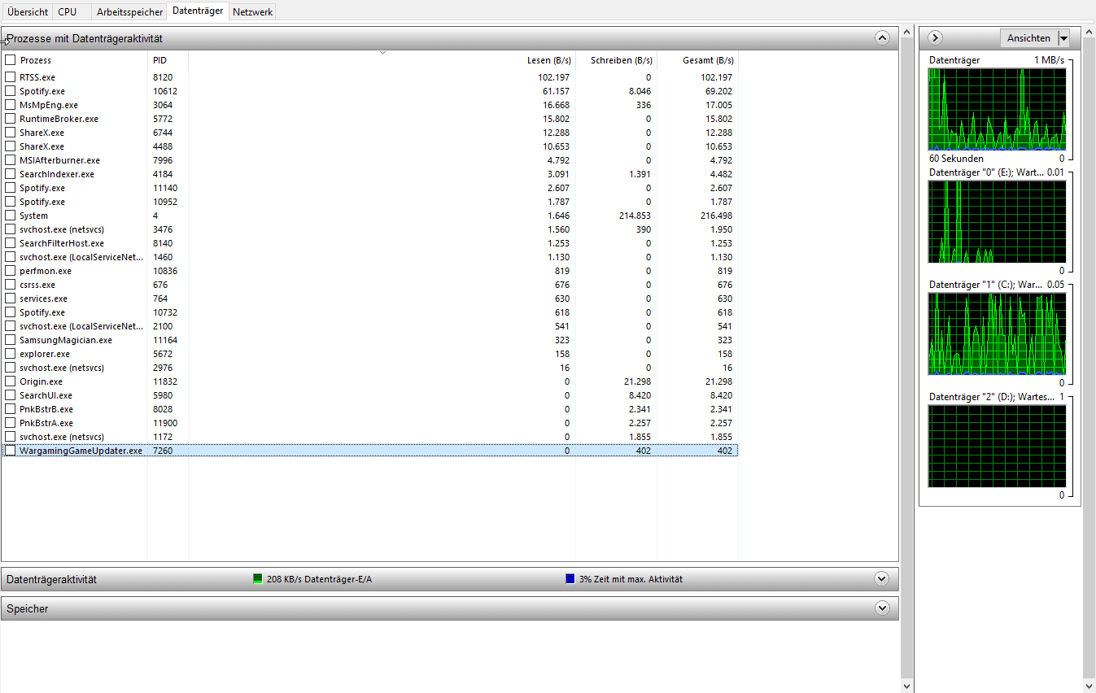Click the System write value 214.853
This screenshot has width=1096, height=693.
coord(634,216)
